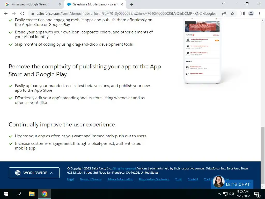Open the clock showing 8:05 AM

click(243, 194)
